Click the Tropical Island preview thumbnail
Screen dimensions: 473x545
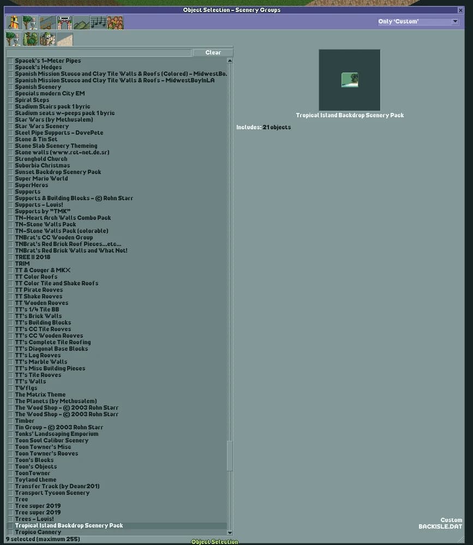click(x=350, y=80)
